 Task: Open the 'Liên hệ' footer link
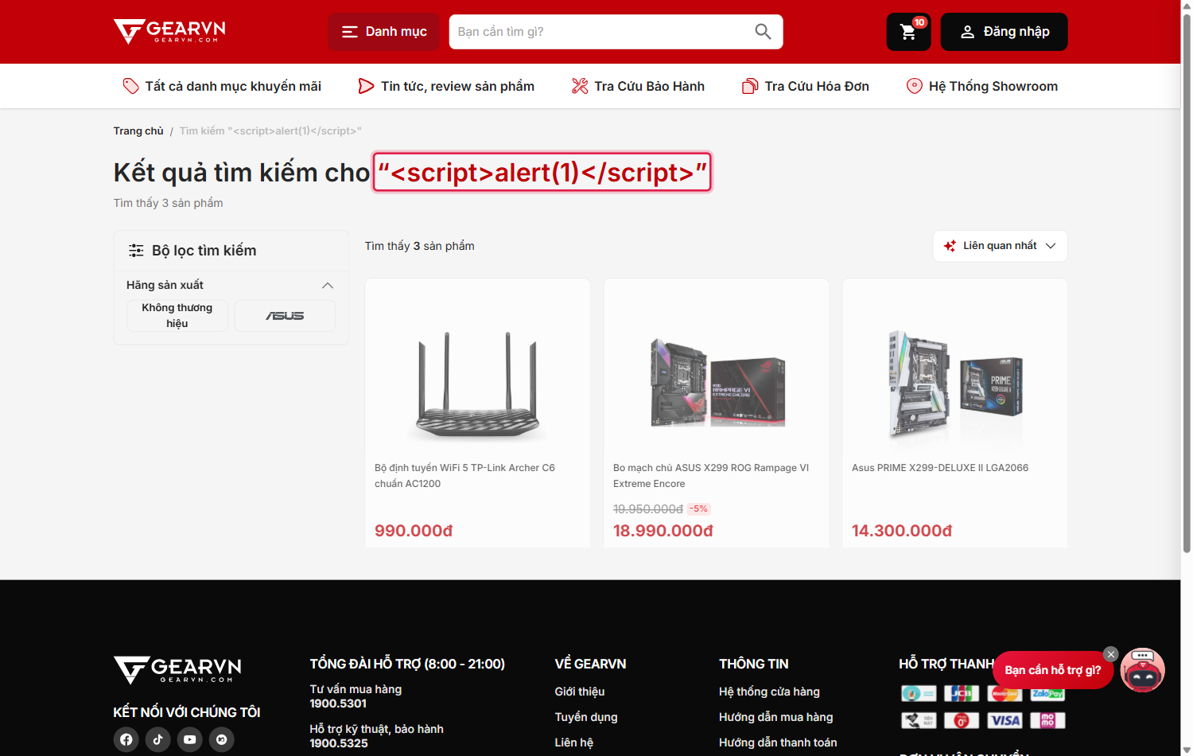coord(573,742)
